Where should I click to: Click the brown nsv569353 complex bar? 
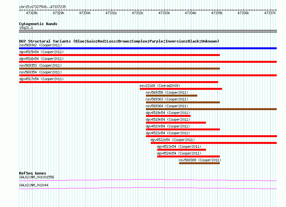[x=119, y=69]
